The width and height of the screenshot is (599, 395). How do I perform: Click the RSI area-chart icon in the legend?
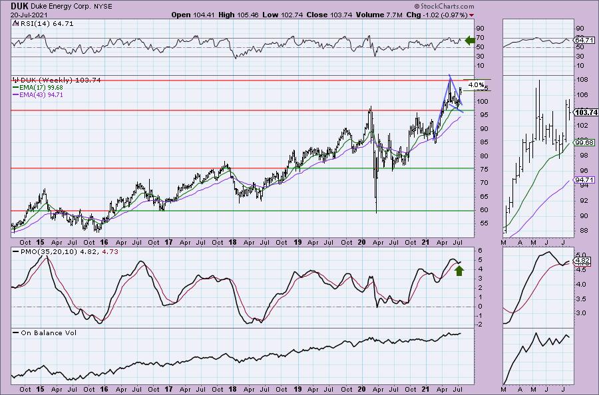click(15, 23)
